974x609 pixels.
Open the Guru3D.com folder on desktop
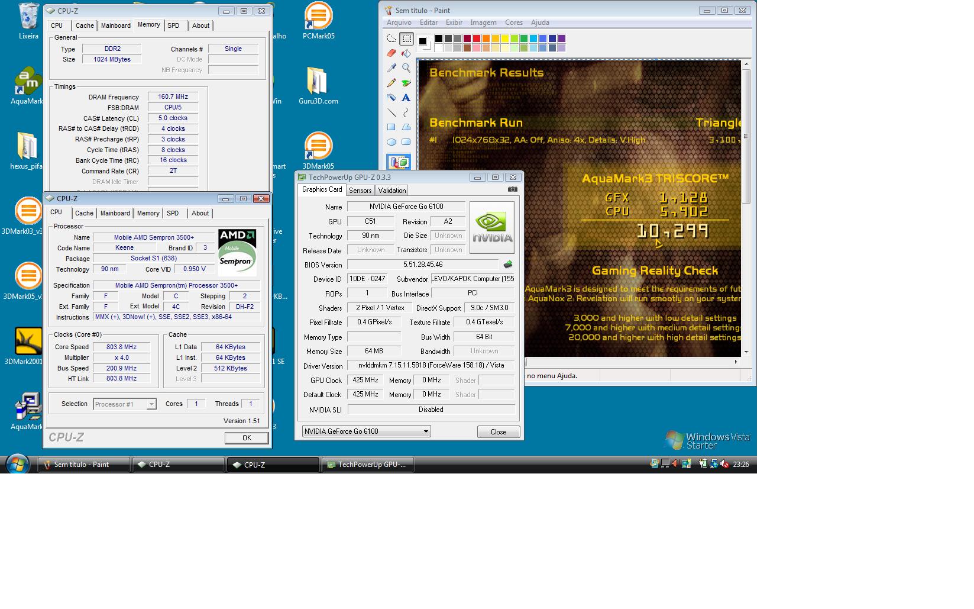pyautogui.click(x=318, y=86)
